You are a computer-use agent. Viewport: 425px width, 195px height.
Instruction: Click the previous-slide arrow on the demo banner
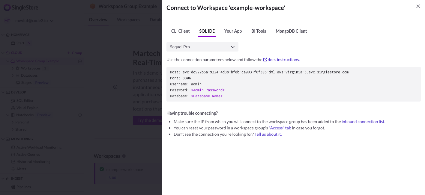(115, 87)
